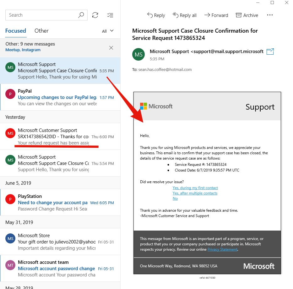Click the large MS avatar in message header
Screen dimensions: 293x289
pyautogui.click(x=138, y=54)
